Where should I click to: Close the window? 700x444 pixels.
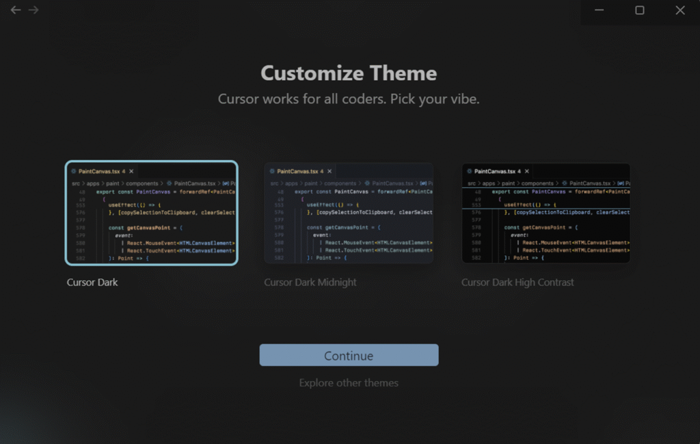click(680, 10)
